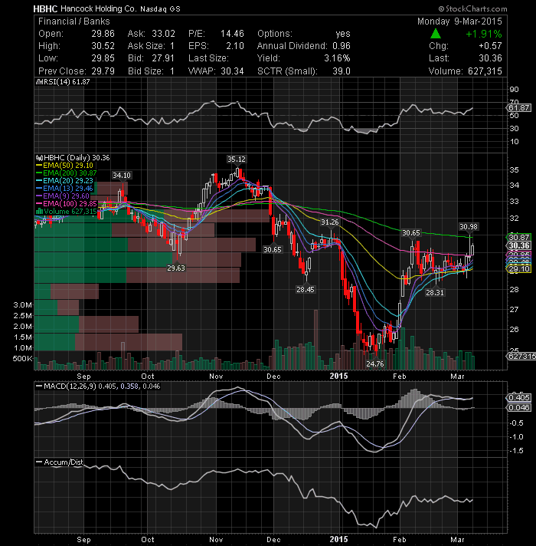Click the Bid price 27.91
This screenshot has width=536, height=546.
pos(162,58)
